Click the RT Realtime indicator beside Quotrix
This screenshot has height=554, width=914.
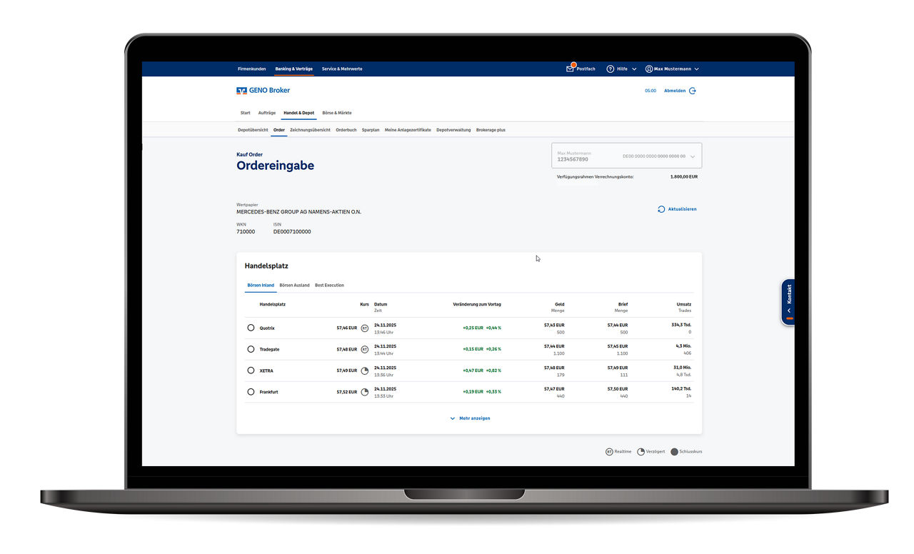(x=364, y=328)
